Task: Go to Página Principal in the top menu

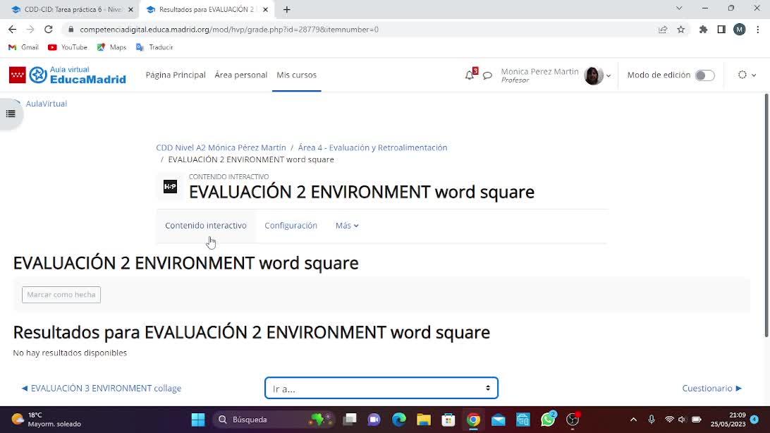Action: pyautogui.click(x=176, y=75)
